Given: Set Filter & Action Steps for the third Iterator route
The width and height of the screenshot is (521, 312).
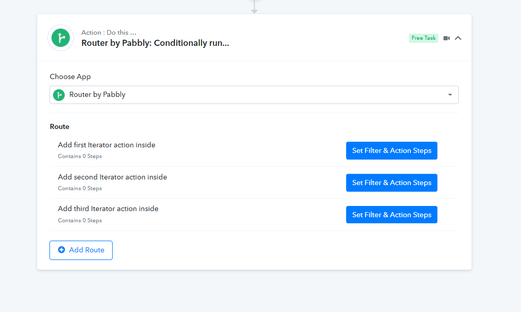Looking at the screenshot, I should coord(392,215).
